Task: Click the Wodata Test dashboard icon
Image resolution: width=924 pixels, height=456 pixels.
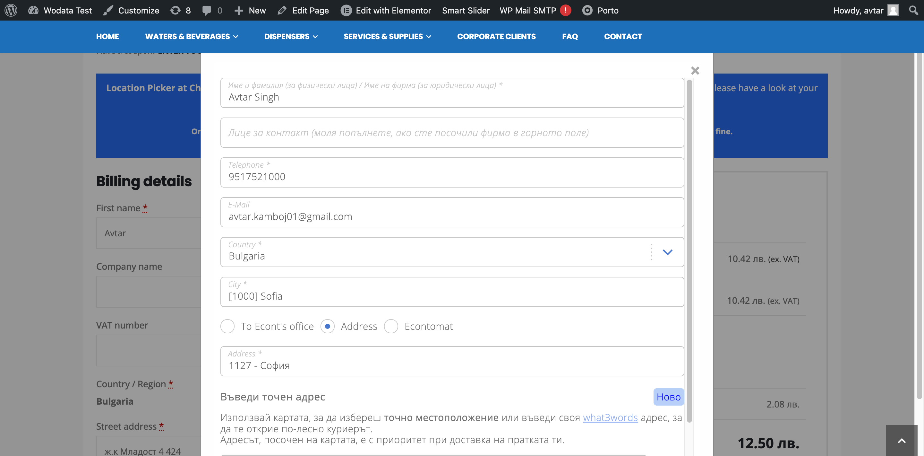Action: (33, 10)
